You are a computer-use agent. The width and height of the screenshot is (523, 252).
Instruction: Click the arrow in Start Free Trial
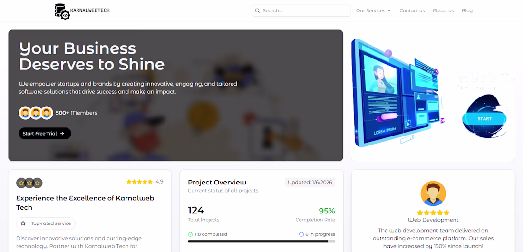click(x=62, y=134)
